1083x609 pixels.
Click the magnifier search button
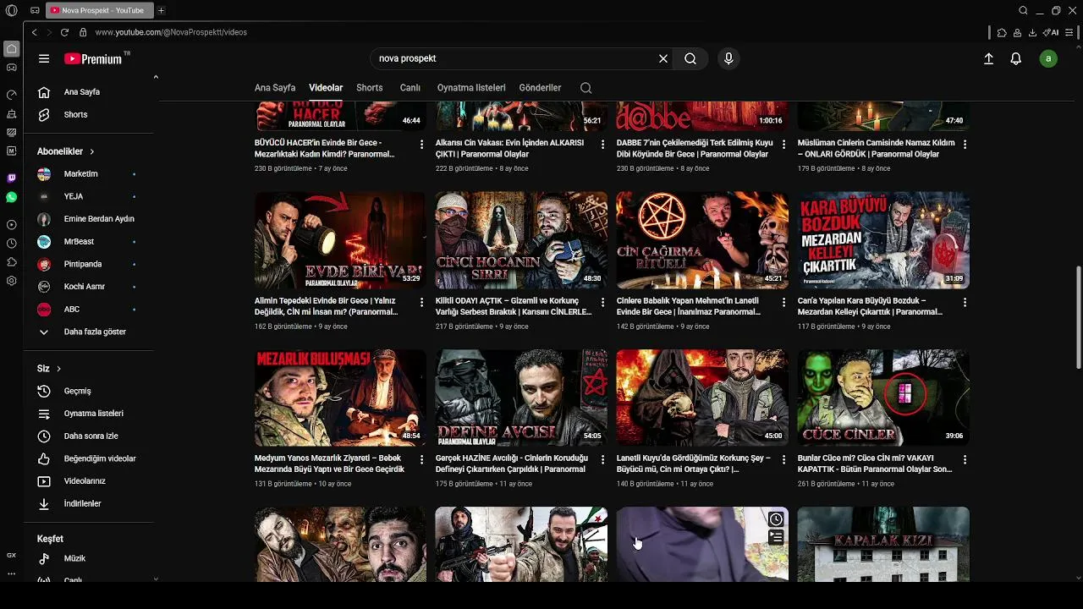coord(690,58)
